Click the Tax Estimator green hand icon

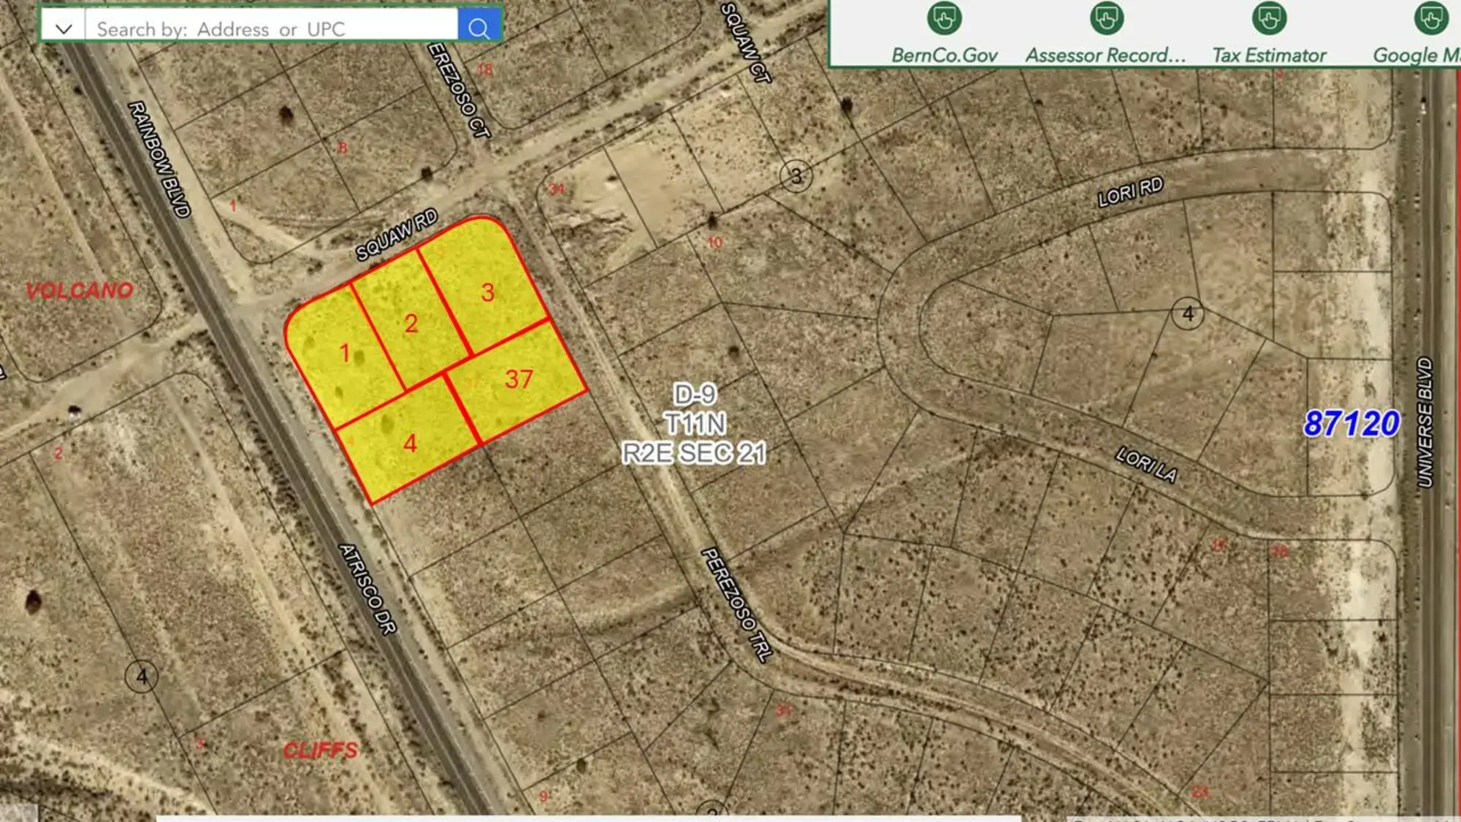tap(1269, 19)
